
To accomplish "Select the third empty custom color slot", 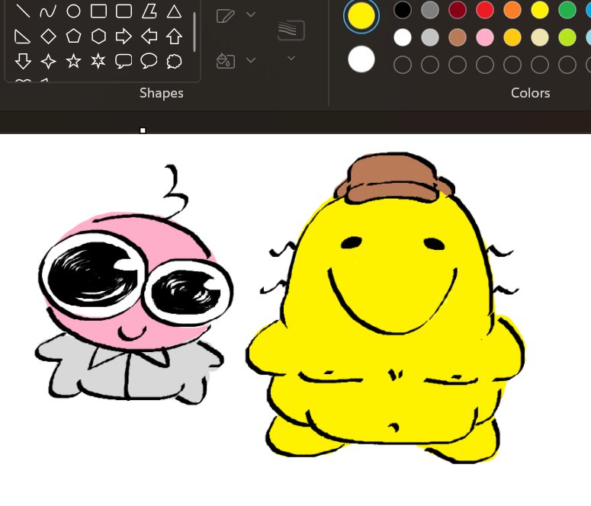I will click(458, 65).
